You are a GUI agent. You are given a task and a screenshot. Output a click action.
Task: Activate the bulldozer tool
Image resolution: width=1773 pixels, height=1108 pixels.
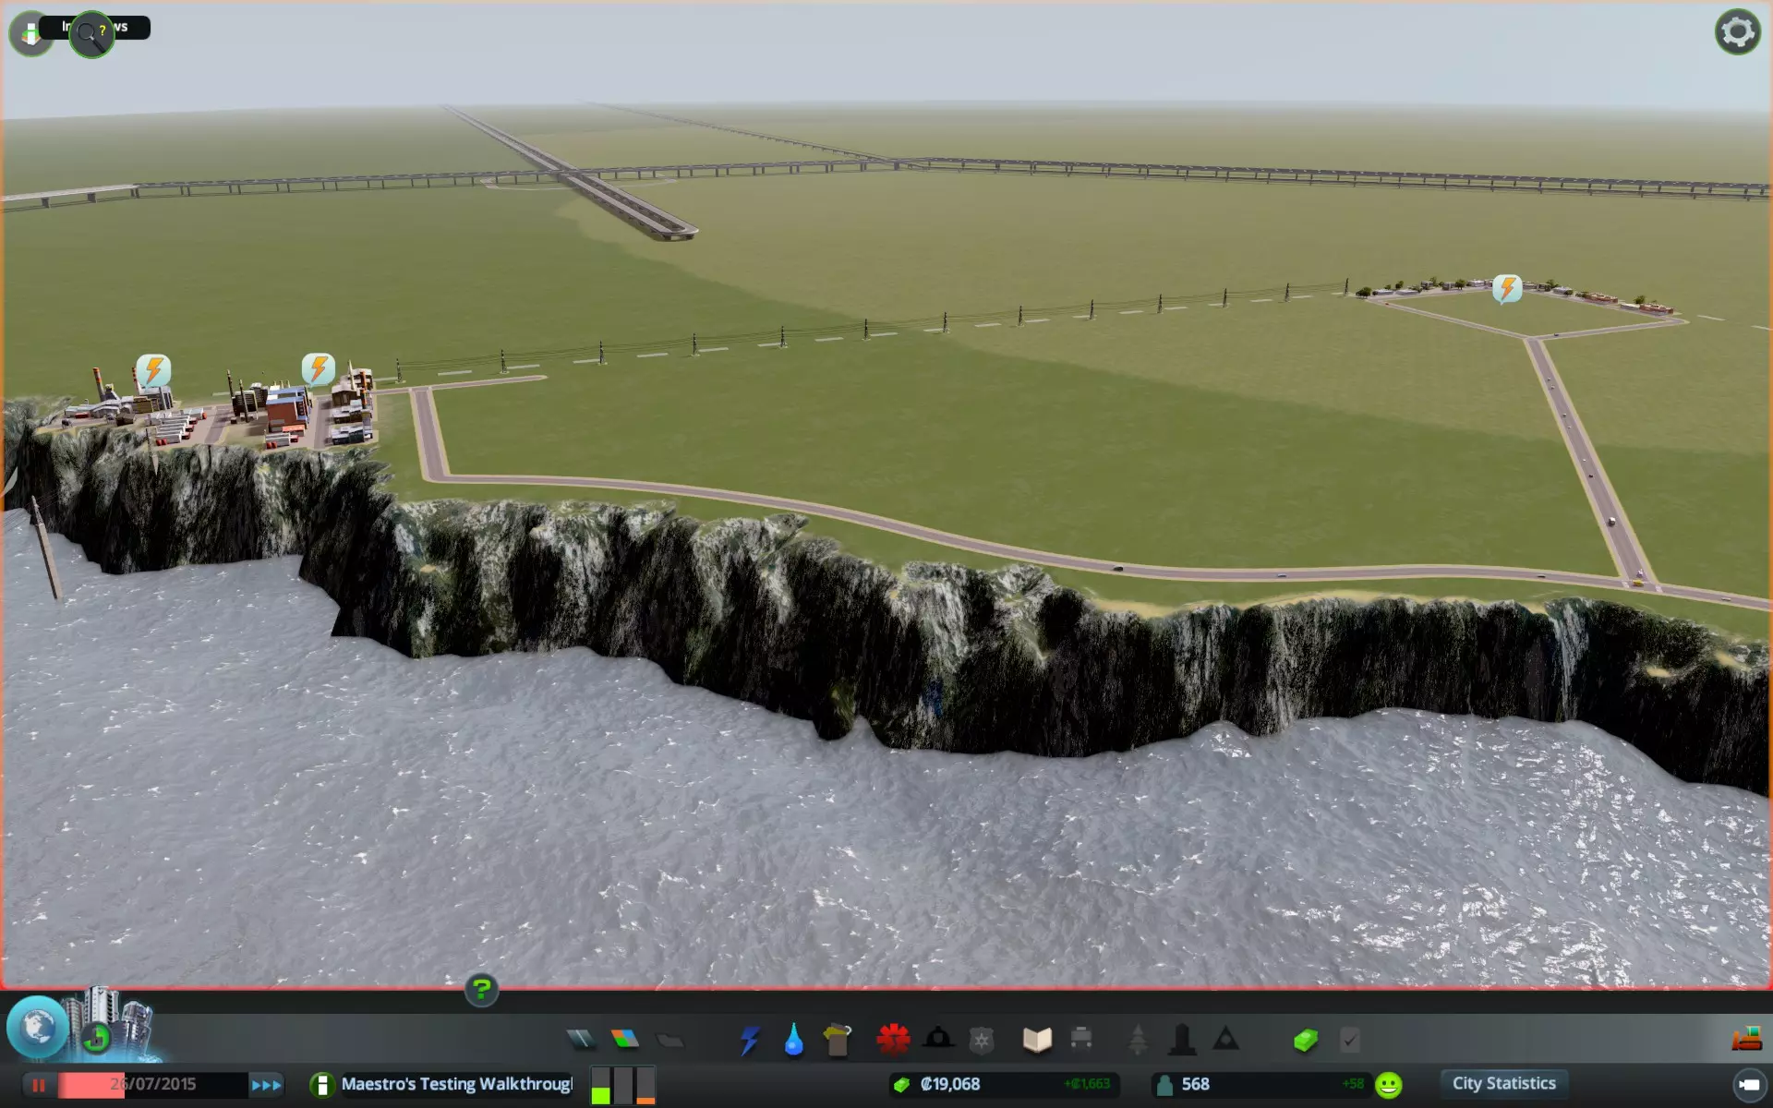tap(1746, 1040)
